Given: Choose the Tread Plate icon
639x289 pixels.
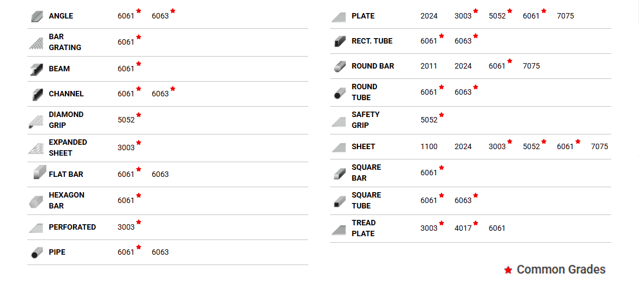Looking at the screenshot, I should pyautogui.click(x=339, y=230).
